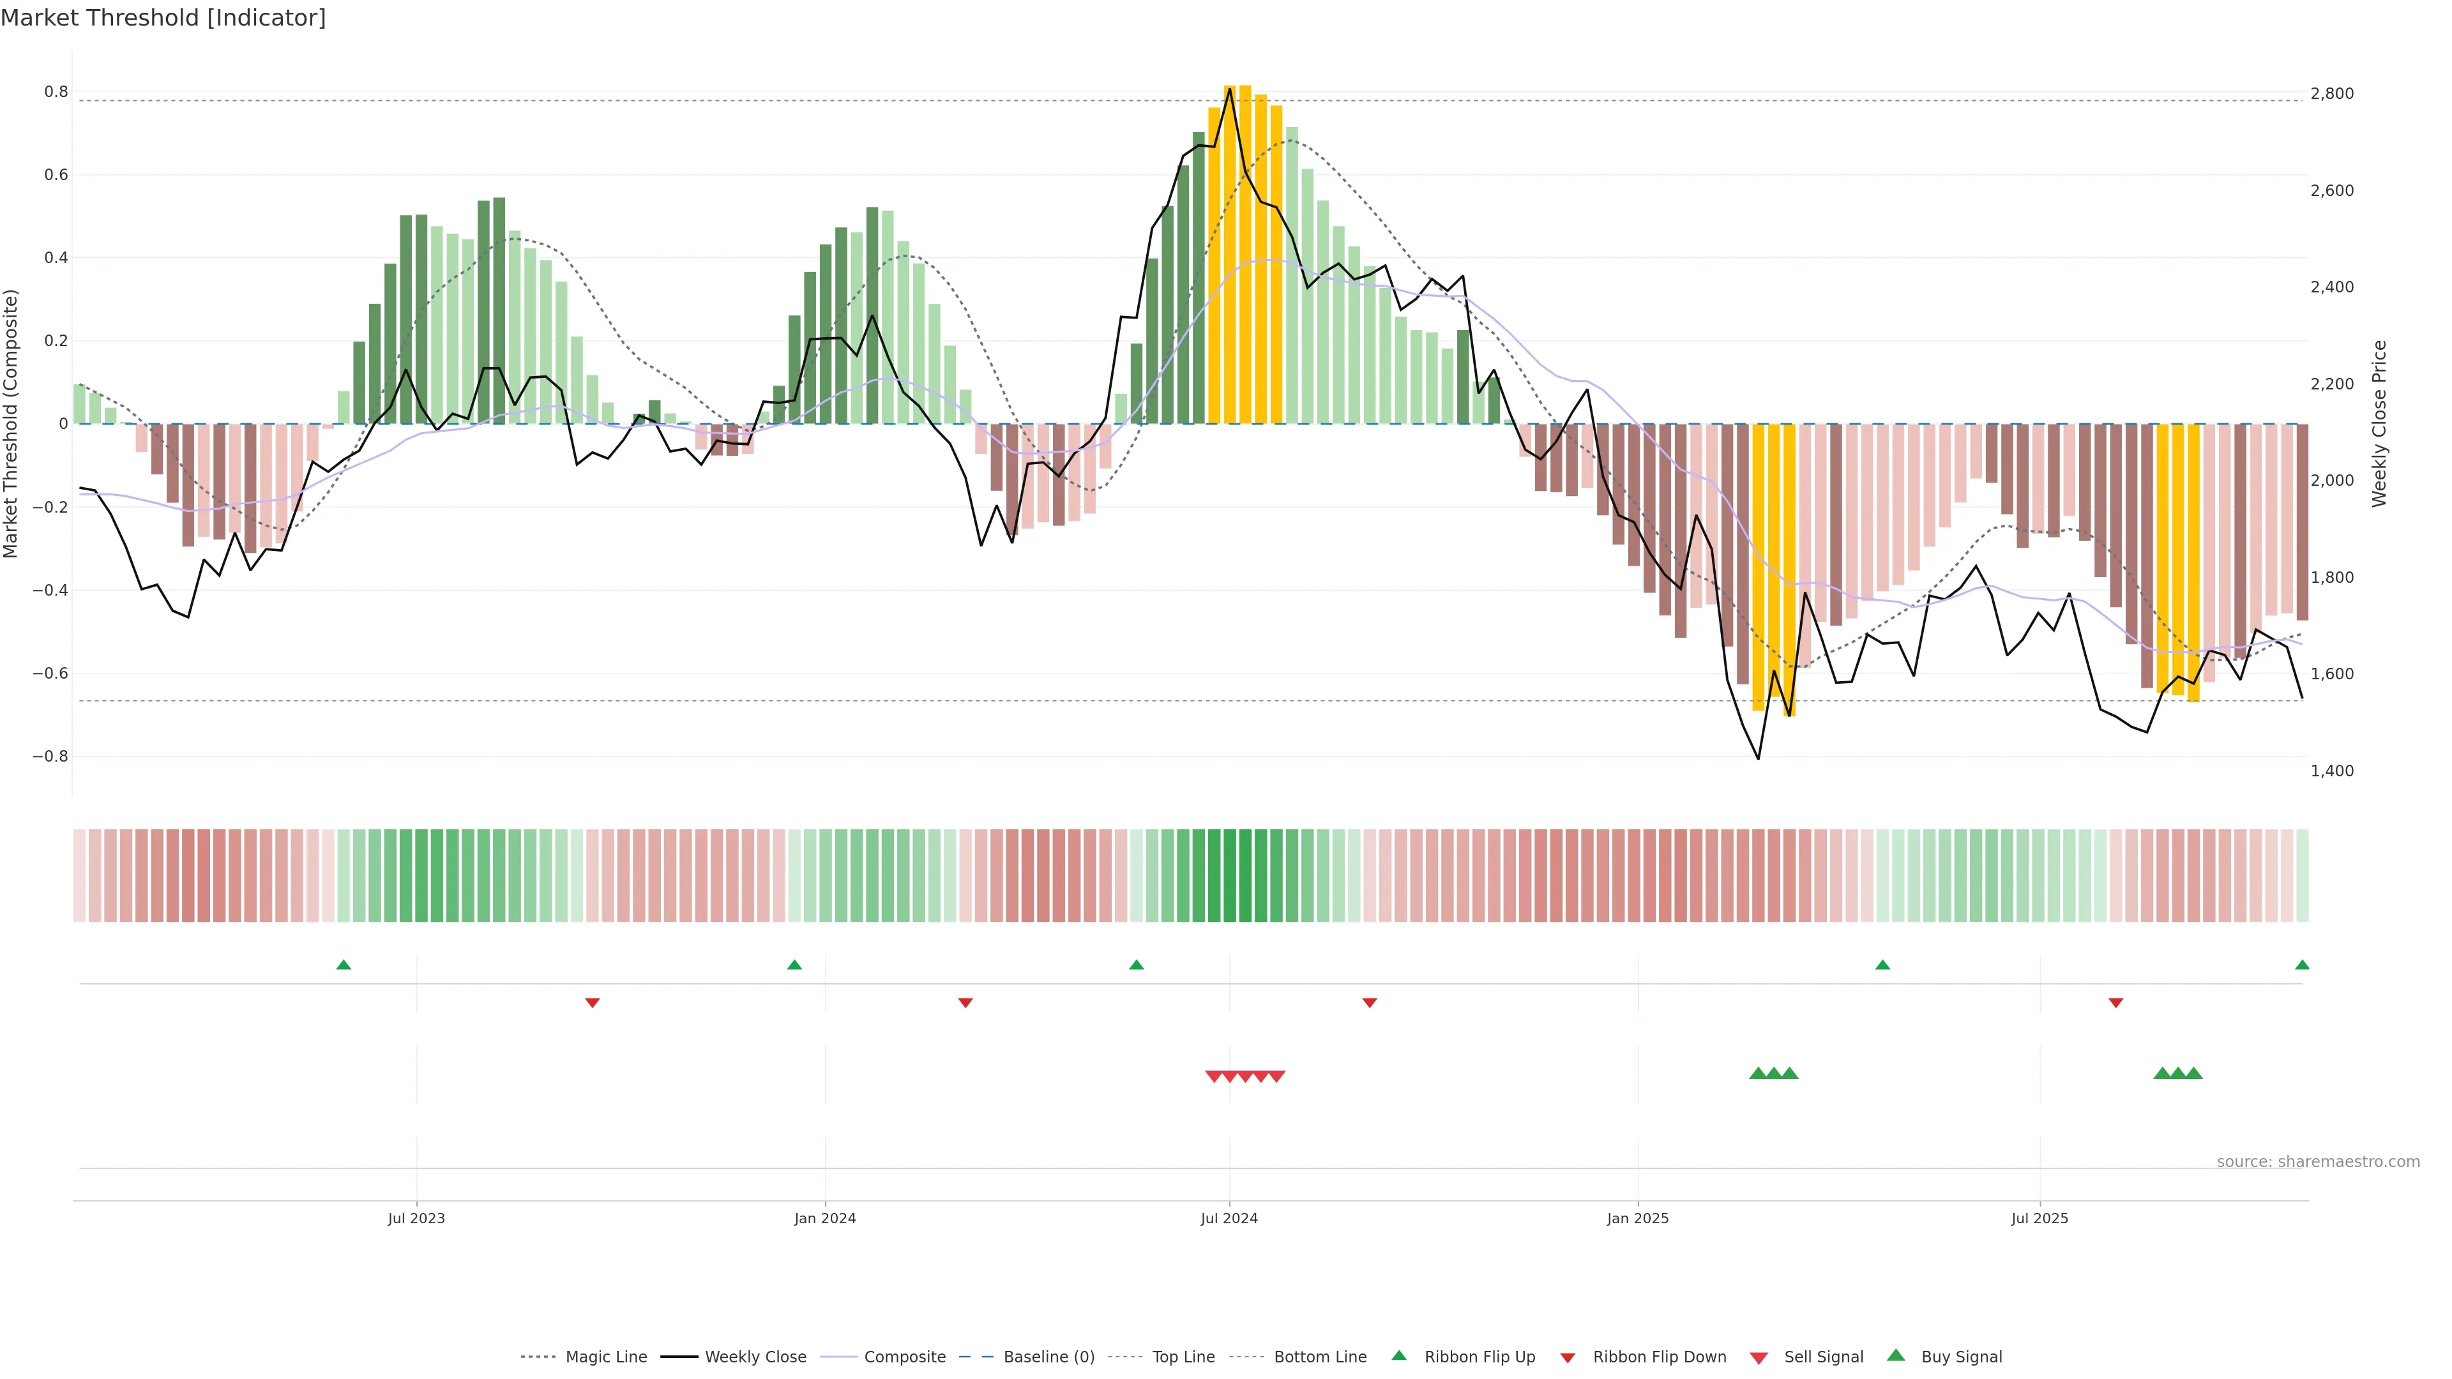Click the Jul 2024 x-axis label
Screen dimensions: 2452x1379
1229,1218
